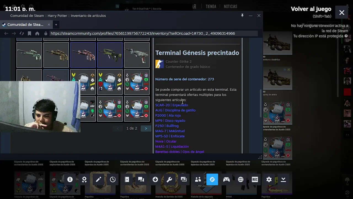Click the text Contenedor de grado básico
This screenshot has width=353, height=199.
tap(188, 67)
